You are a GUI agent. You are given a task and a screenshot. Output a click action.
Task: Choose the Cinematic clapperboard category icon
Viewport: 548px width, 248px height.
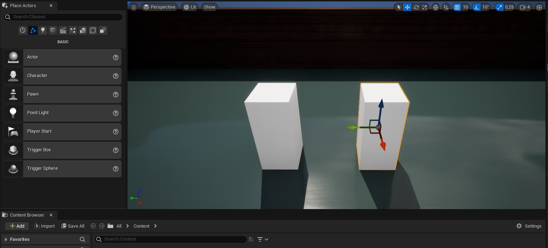coord(63,30)
